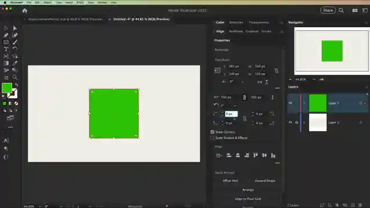
Task: Click the Share button
Action: coord(328,10)
